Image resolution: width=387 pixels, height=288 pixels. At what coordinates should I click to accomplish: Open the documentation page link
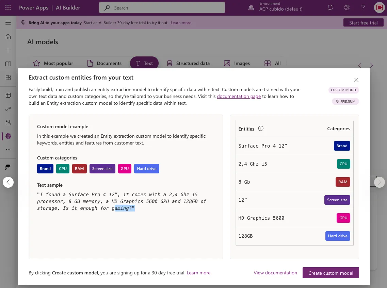(x=239, y=96)
